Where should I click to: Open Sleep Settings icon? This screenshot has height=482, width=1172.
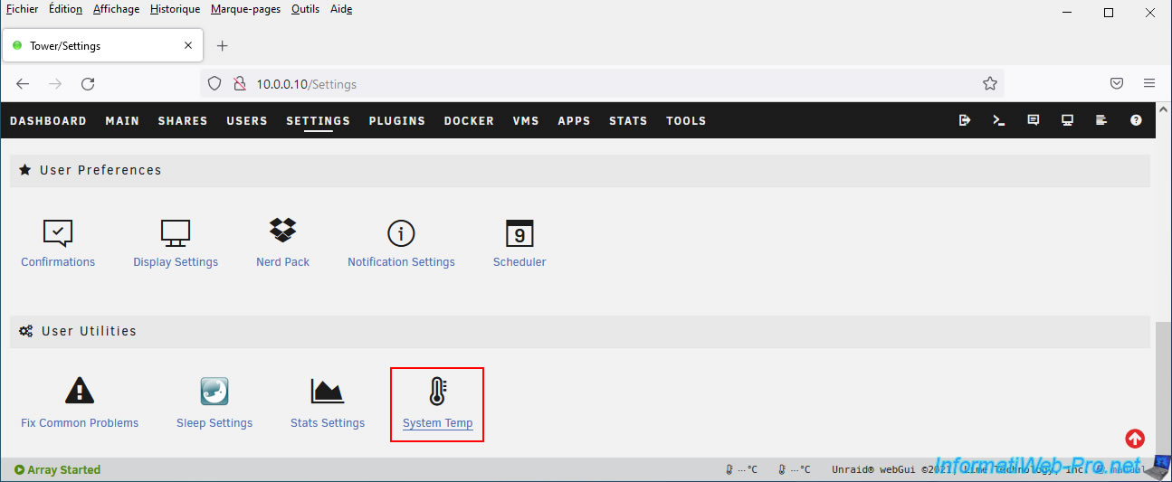[214, 392]
